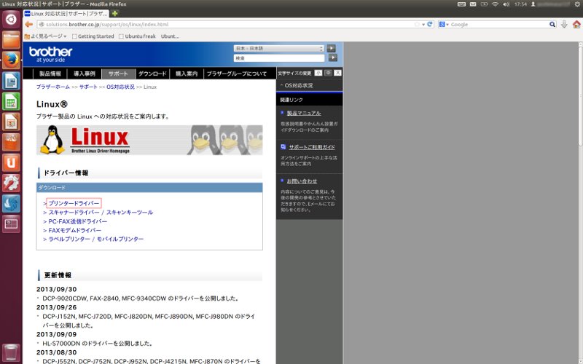The height and width of the screenshot is (364, 583).
Task: Click ブラザーホーム breadcrumb link
Action: [x=52, y=87]
